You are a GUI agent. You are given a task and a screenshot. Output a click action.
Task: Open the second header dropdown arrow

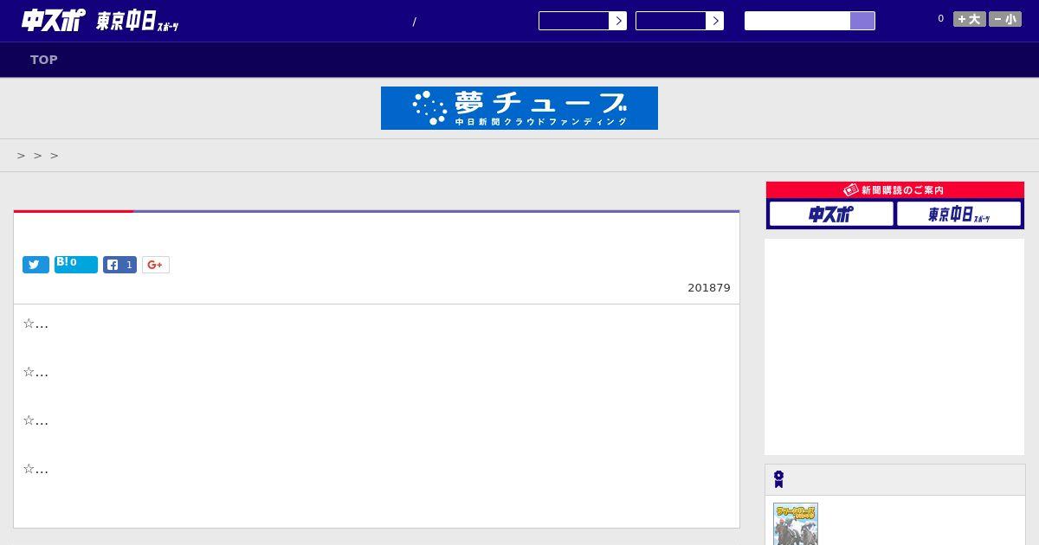click(x=714, y=21)
